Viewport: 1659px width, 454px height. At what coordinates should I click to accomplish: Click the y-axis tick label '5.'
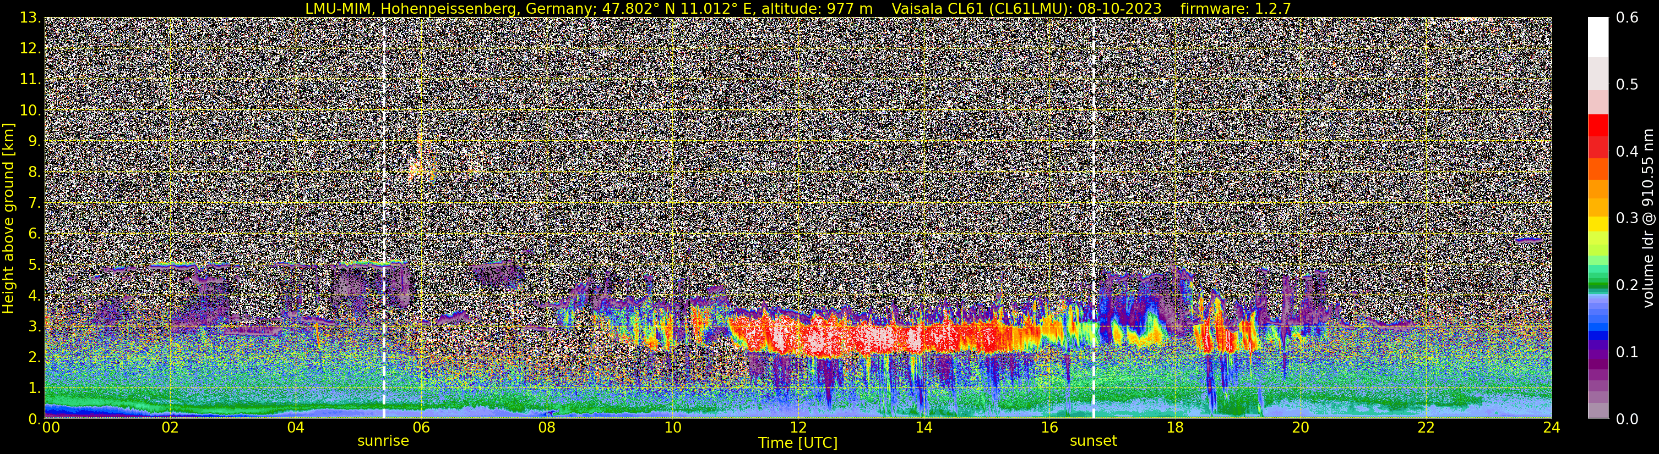click(34, 264)
